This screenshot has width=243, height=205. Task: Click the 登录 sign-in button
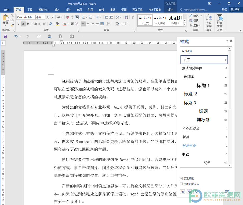click(224, 10)
